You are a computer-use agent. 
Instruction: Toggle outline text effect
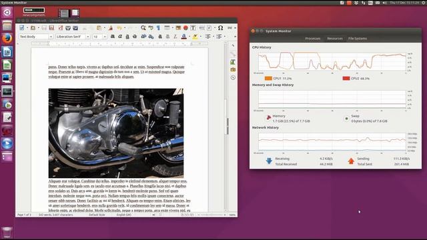[x=167, y=37]
